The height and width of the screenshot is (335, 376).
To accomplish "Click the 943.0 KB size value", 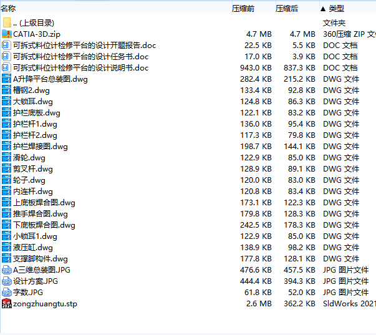I will tap(256, 68).
